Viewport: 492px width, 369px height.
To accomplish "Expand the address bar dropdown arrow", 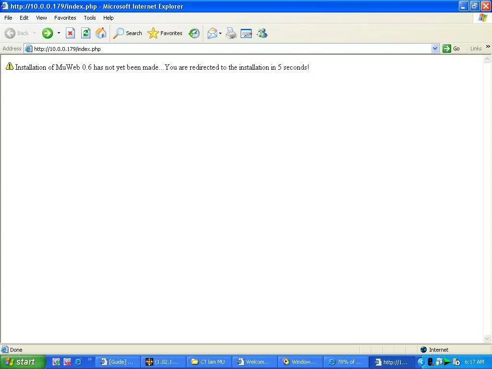I will (x=435, y=49).
